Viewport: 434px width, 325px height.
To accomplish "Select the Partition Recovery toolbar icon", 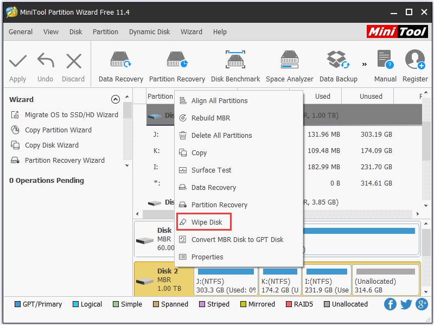I will point(177,64).
